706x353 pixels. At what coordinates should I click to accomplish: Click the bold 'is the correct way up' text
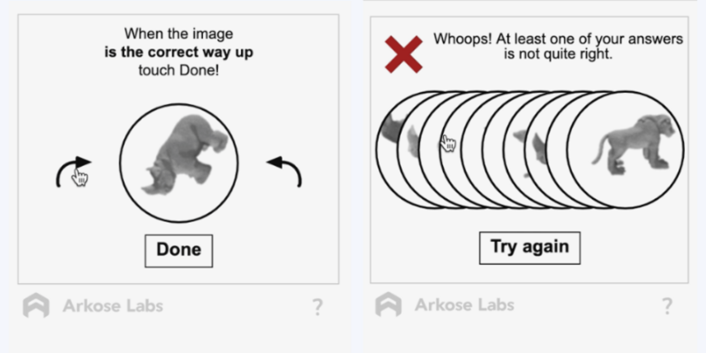pos(179,52)
